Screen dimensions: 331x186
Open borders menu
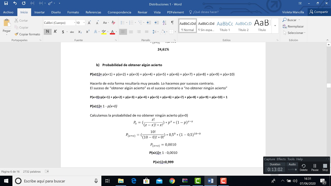pyautogui.click(x=171, y=32)
